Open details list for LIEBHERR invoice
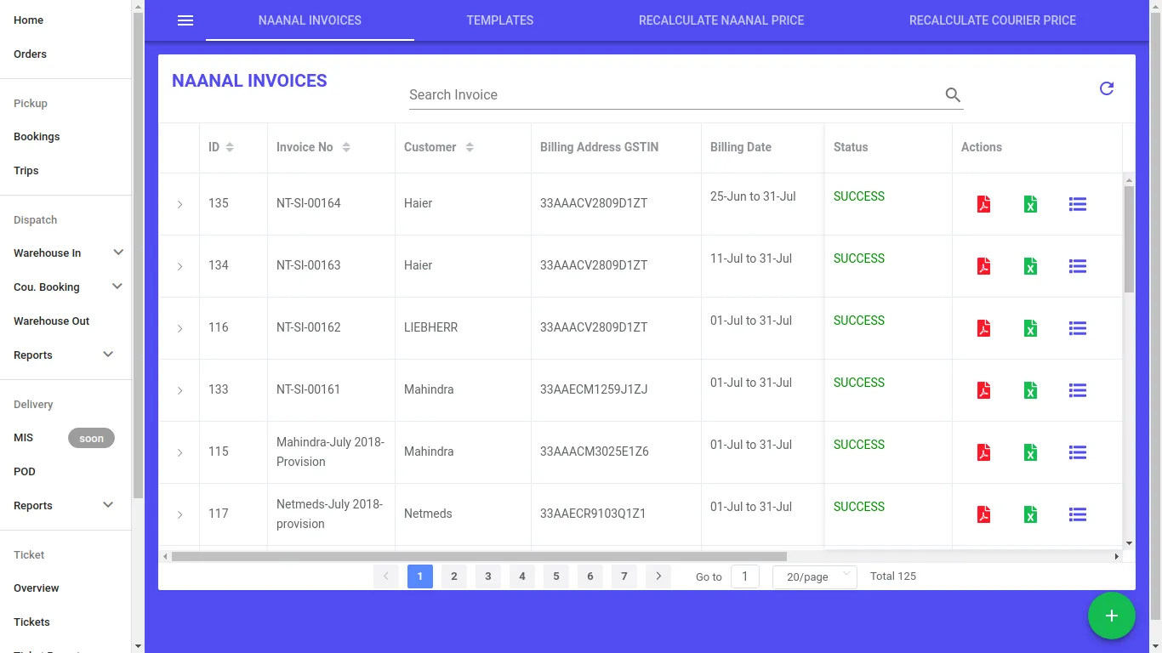Viewport: 1162px width, 653px height. (1077, 328)
